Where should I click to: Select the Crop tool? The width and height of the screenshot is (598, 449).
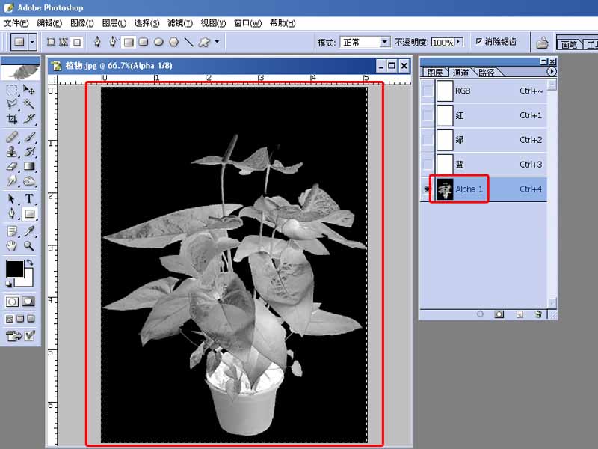[12, 118]
